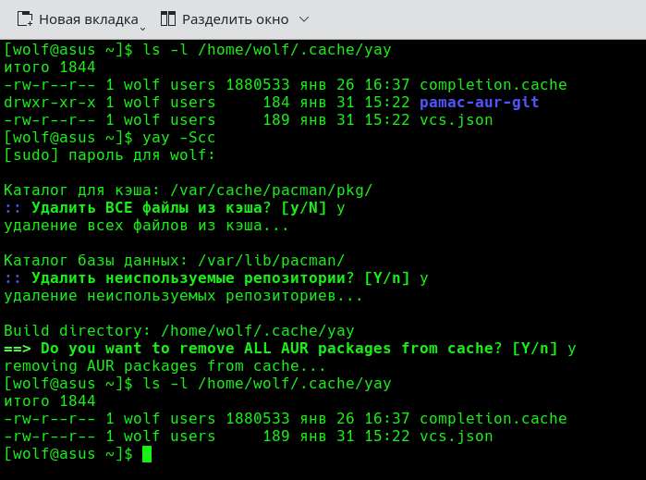The width and height of the screenshot is (646, 480).
Task: Click the split window icon
Action: point(167,18)
